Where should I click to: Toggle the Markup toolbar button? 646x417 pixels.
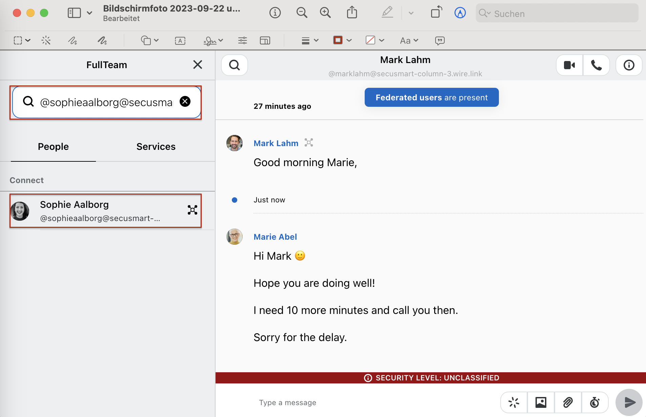pyautogui.click(x=460, y=13)
